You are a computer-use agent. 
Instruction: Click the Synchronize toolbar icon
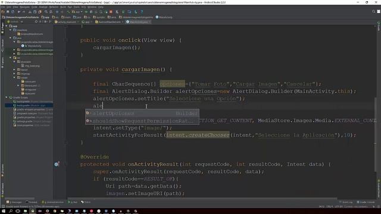(x=13, y=12)
